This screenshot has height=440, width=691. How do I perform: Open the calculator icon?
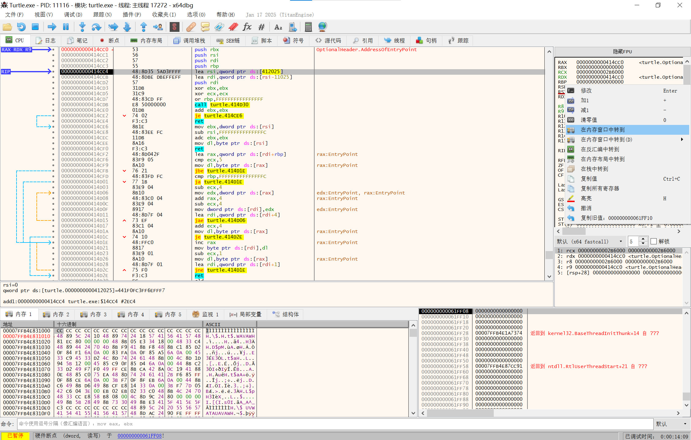tap(308, 27)
